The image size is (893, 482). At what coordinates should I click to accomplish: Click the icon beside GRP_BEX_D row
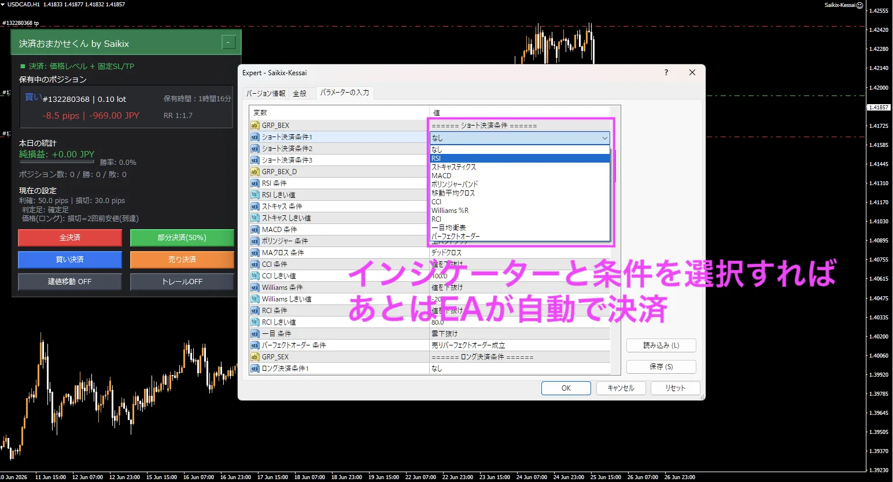coord(254,172)
